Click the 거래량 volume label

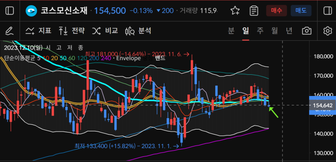[189, 11]
